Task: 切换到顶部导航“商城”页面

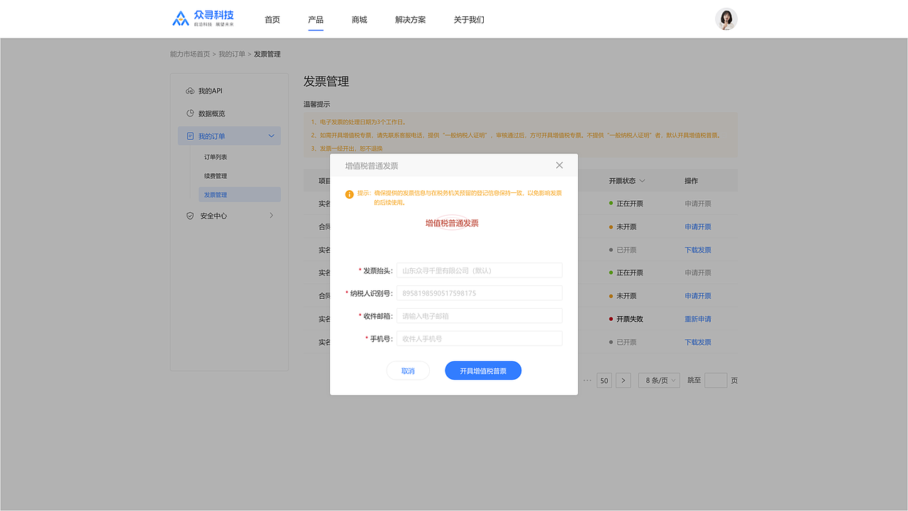Action: (x=359, y=19)
